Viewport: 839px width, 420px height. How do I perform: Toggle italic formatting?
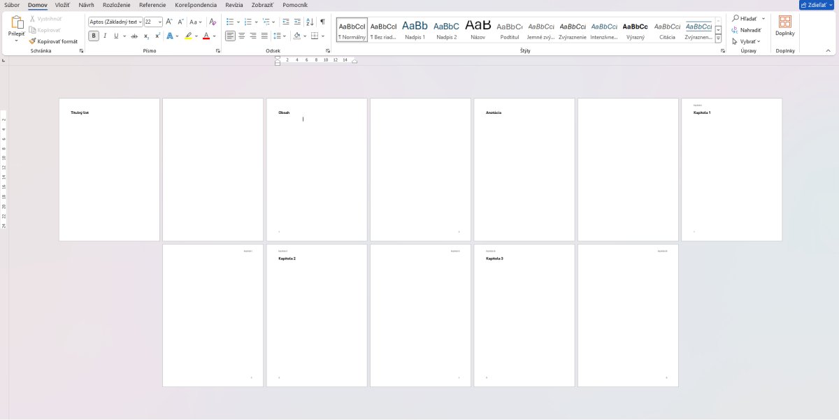(x=105, y=36)
